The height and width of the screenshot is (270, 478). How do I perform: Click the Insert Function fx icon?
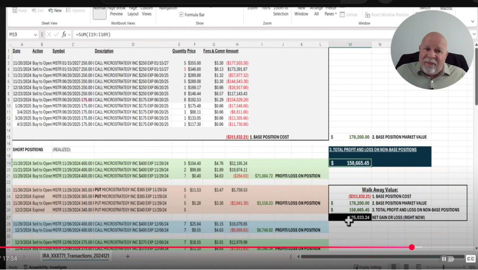[x=64, y=35]
